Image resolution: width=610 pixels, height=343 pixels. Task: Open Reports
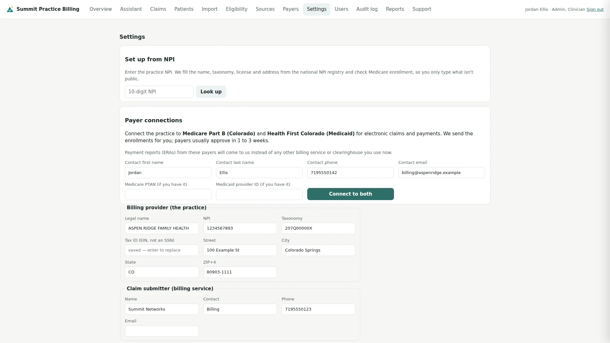(395, 9)
